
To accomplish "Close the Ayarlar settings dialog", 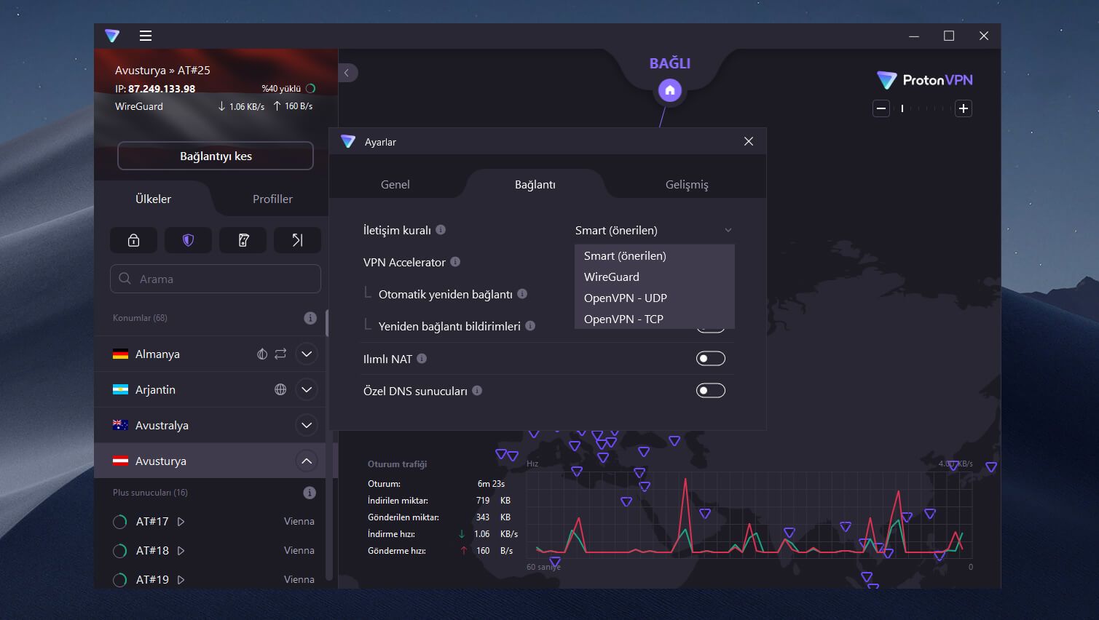I will tap(749, 141).
